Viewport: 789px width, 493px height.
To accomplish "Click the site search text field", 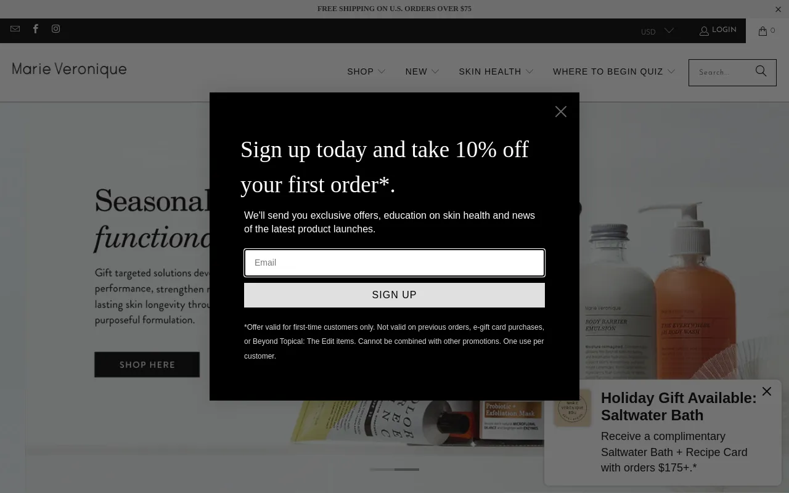I will tap(720, 73).
